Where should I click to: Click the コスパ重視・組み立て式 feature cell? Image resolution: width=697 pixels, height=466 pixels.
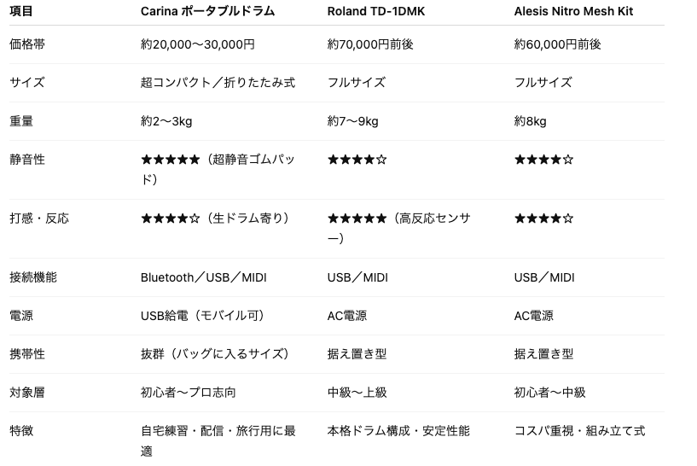point(579,431)
